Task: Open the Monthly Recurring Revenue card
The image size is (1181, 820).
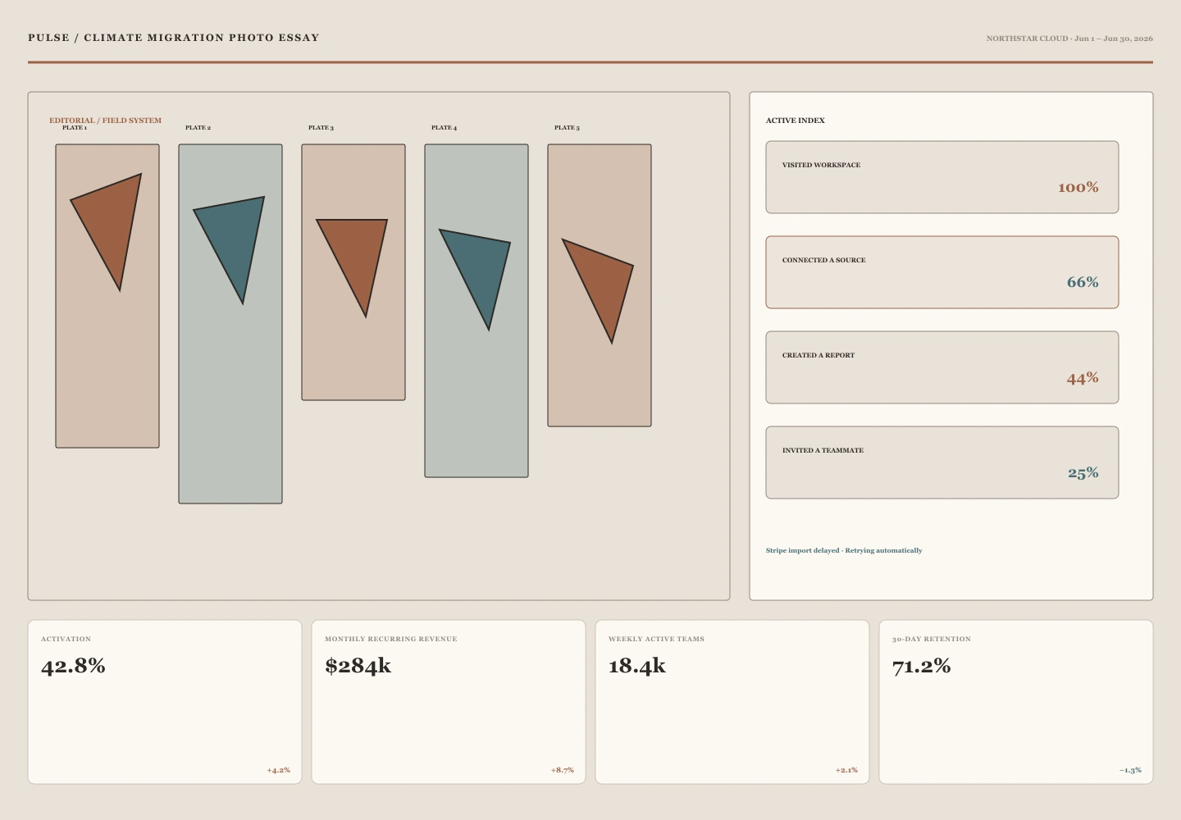Action: point(449,702)
